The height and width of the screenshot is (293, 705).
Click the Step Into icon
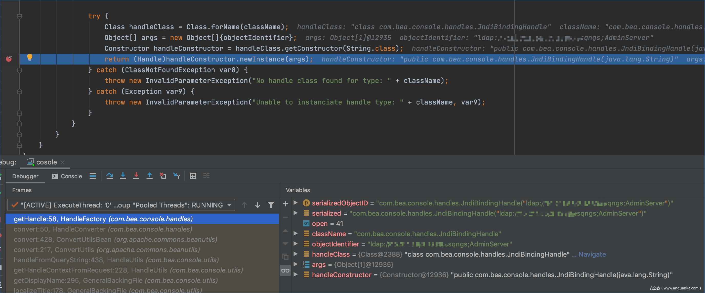pyautogui.click(x=123, y=176)
